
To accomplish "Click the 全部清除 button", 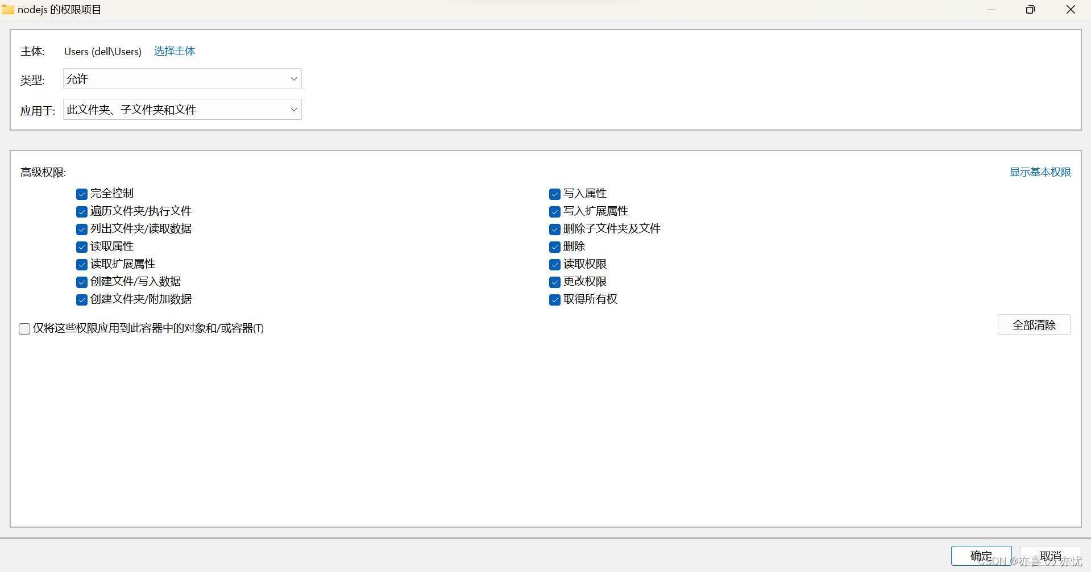I will click(1034, 325).
